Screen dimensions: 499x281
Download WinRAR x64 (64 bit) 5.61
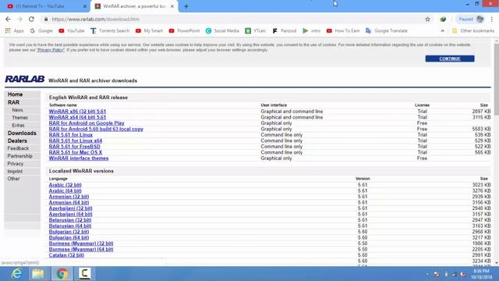[77, 117]
